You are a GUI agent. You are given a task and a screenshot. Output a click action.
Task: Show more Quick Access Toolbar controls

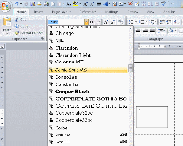pyautogui.click(x=172, y=4)
